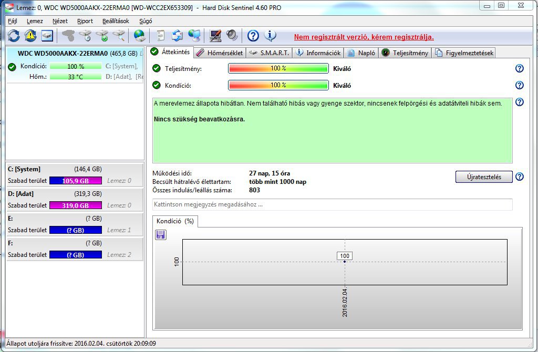Click the notepad report toolbar icon
This screenshot has height=352, width=538.
160,36
